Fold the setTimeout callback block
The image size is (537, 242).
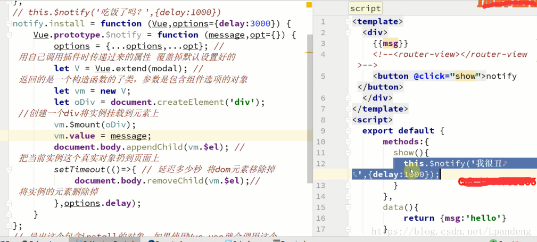(x=9, y=170)
